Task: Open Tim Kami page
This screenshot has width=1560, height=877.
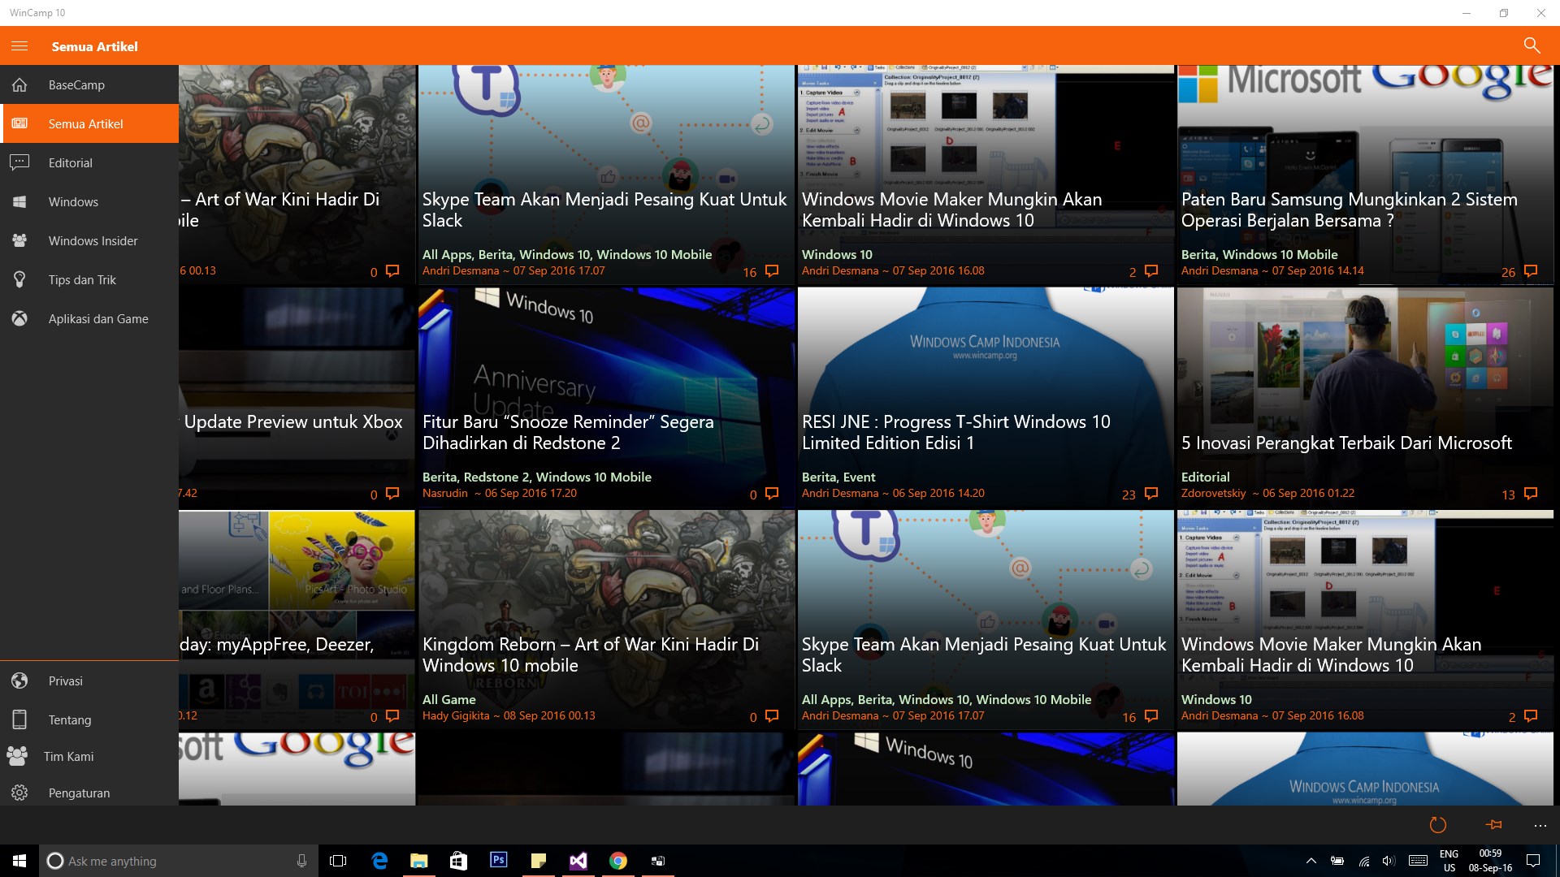Action: pyautogui.click(x=68, y=757)
